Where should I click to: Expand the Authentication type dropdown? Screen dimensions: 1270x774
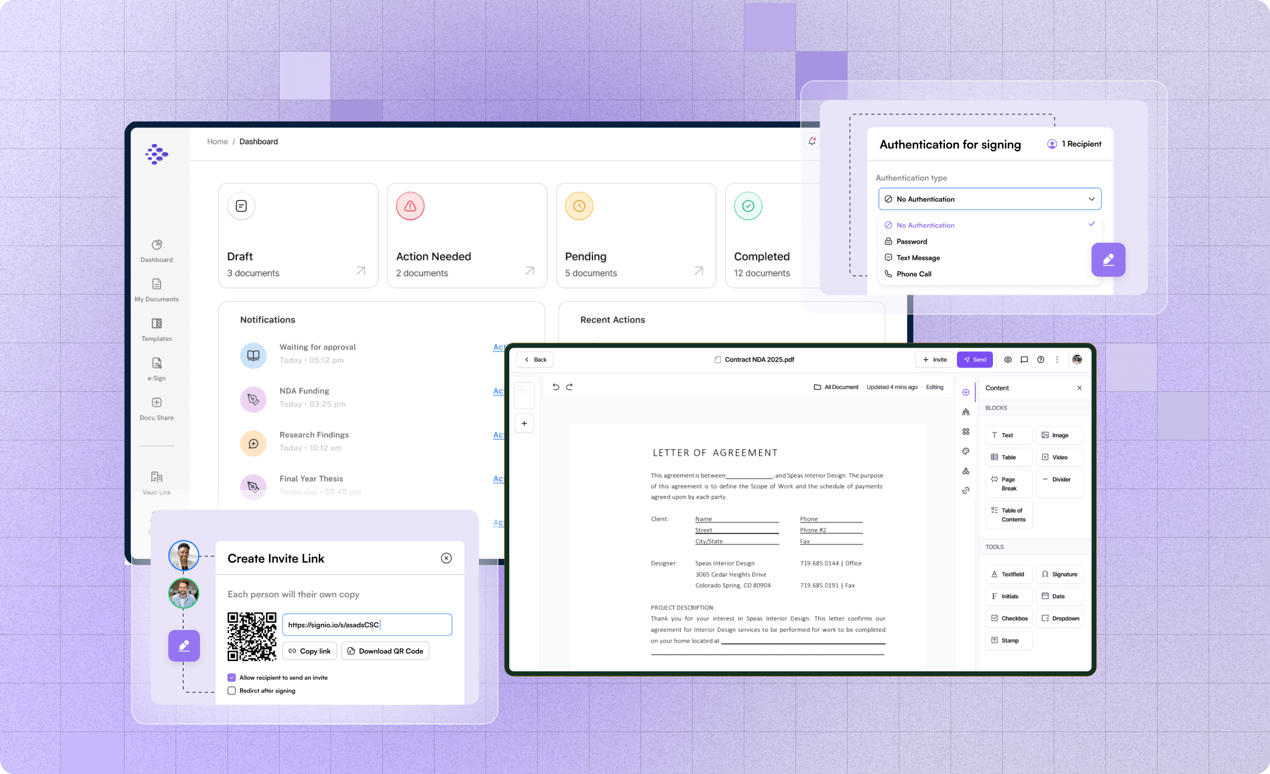pos(989,199)
